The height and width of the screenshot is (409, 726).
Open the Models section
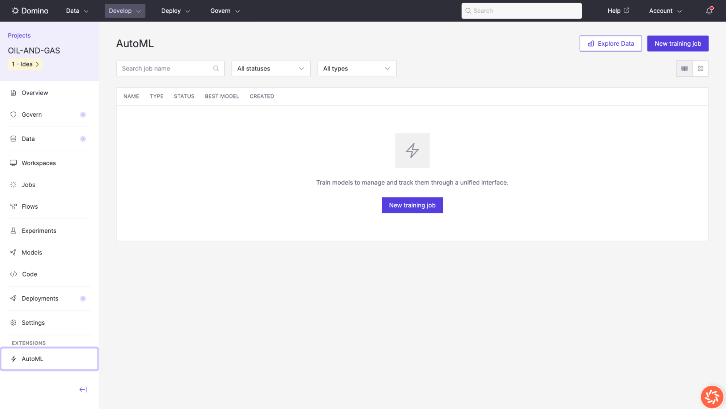coord(32,252)
